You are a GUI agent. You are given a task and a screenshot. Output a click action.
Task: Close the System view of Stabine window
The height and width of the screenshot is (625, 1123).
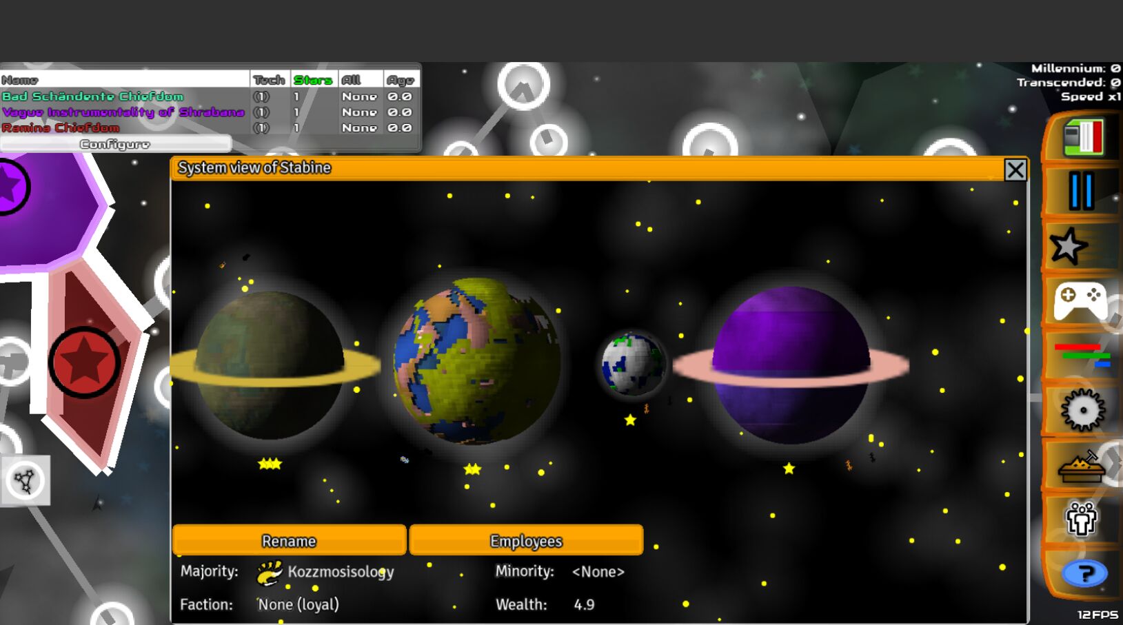pyautogui.click(x=1015, y=170)
